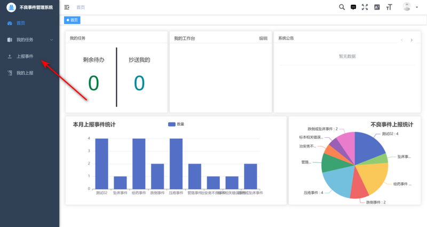Click the 跌倒事件 bar in chart
427x227 pixels.
[157, 176]
